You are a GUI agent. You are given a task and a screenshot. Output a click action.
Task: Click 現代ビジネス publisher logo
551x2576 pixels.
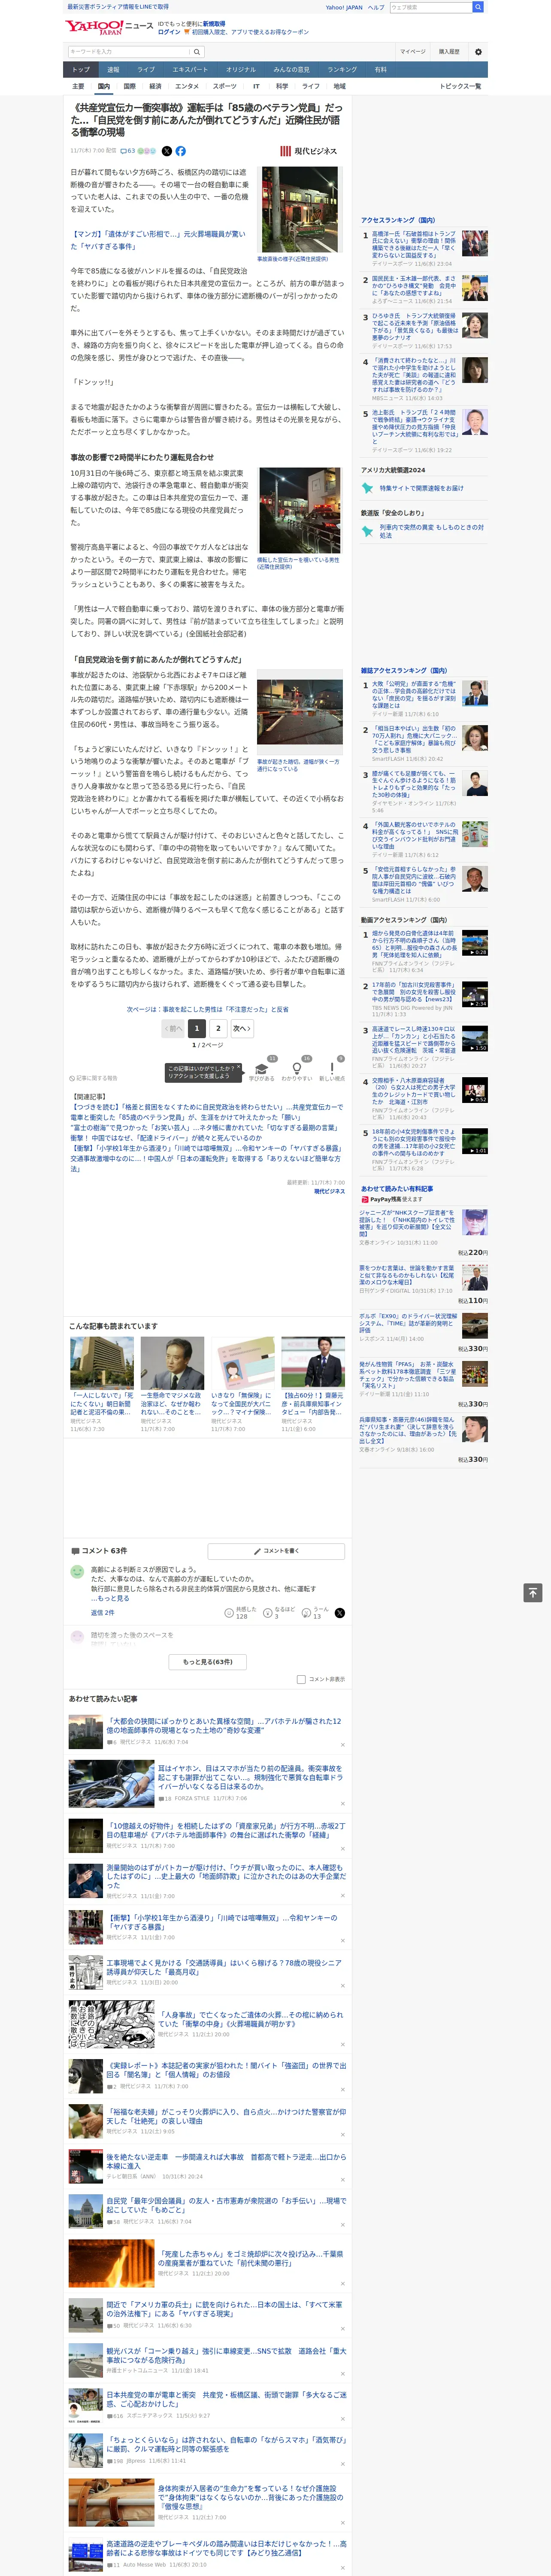(x=309, y=151)
